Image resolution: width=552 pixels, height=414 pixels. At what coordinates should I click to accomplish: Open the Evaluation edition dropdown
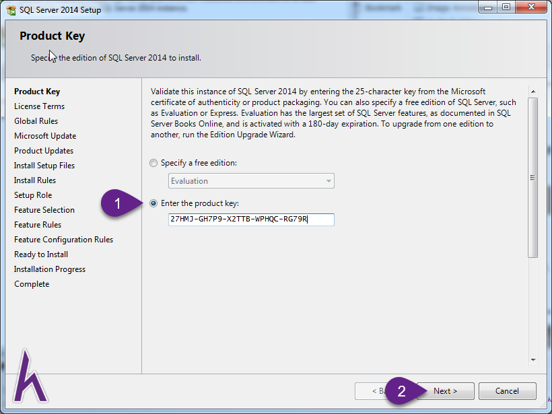pos(251,181)
